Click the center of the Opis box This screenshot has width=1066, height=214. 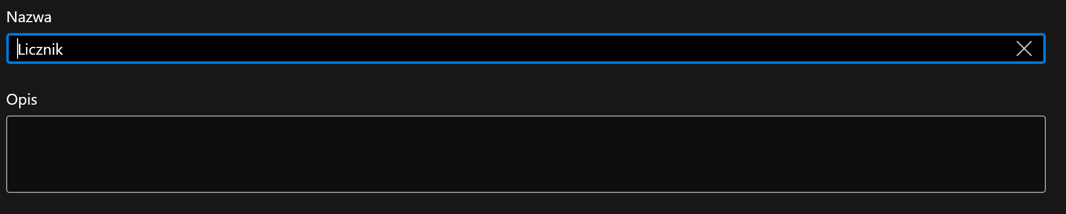[526, 154]
